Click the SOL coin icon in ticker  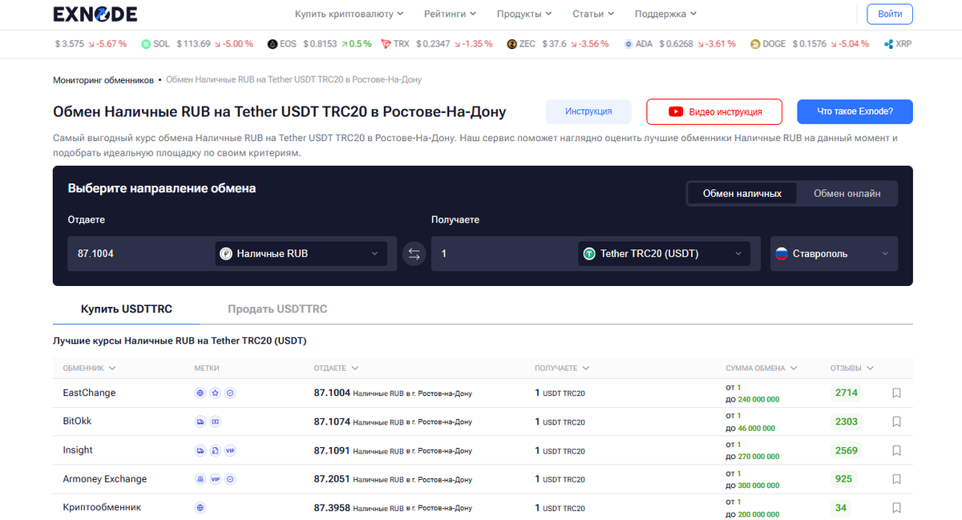[x=146, y=44]
